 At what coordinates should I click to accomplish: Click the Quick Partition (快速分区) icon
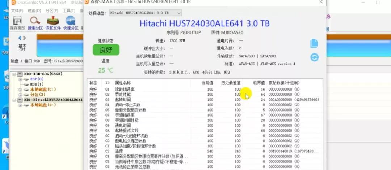[x=71, y=21]
